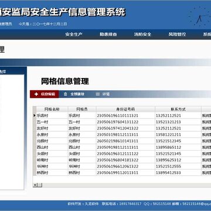Click the date text 二〇一七年十二月二日

(x=50, y=24)
